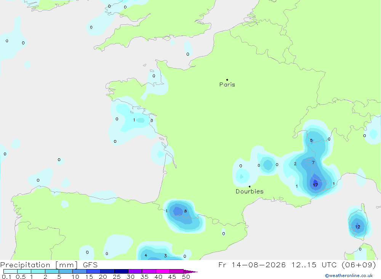The width and height of the screenshot is (381, 279).
Task: Click the legend label '15'
Action: (x=89, y=277)
